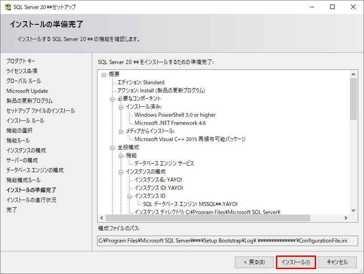
Task: Select データベース エンジン サービス row
Action: (x=164, y=164)
